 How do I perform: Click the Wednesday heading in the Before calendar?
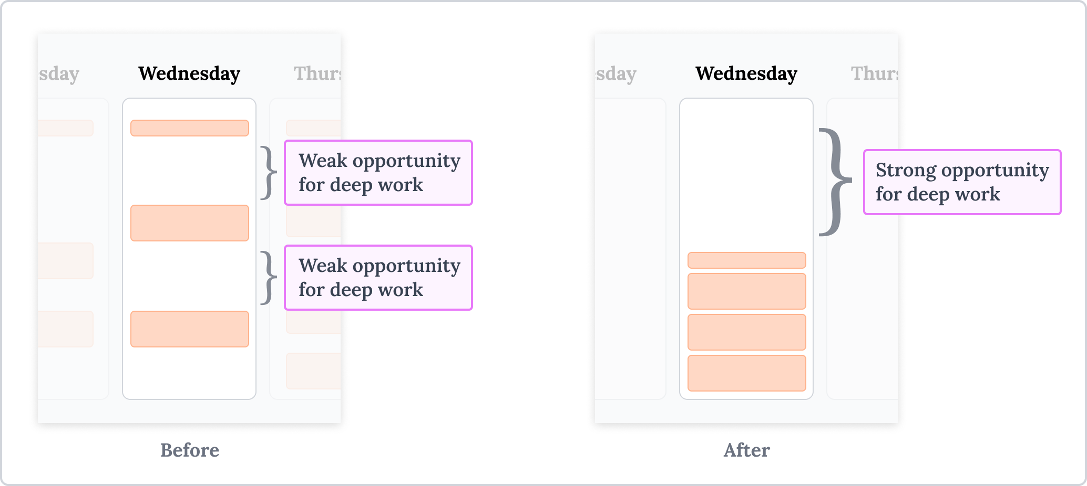click(x=189, y=73)
